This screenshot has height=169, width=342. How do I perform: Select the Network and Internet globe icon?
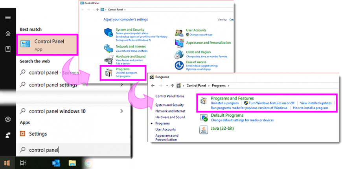108,48
